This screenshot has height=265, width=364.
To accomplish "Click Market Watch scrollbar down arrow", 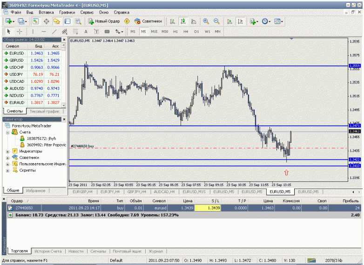I will [x=64, y=105].
